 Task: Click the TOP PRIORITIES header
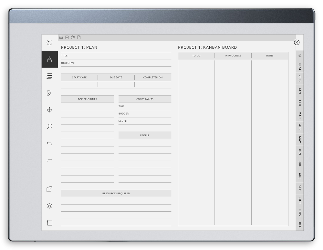[x=87, y=99]
